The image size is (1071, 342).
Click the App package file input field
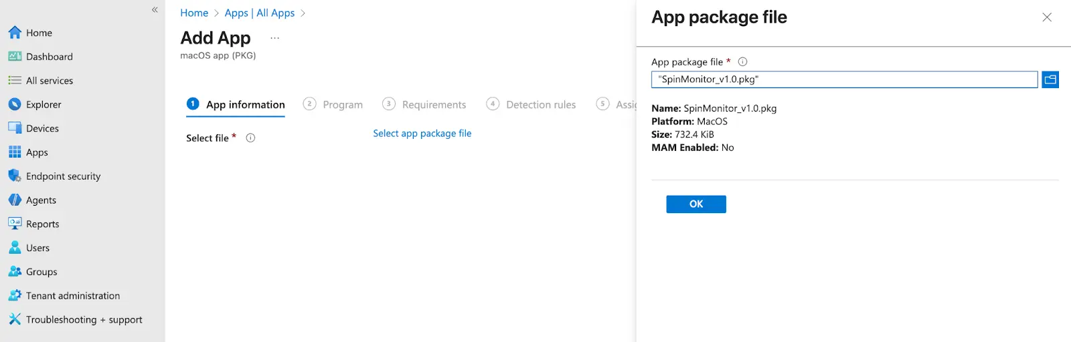pos(844,79)
